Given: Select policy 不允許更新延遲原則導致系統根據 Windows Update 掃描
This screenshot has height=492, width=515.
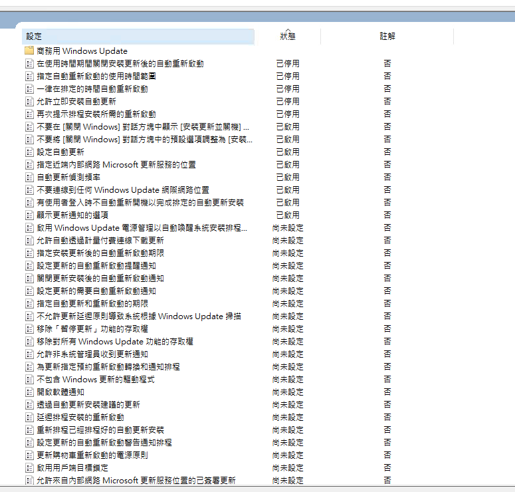Looking at the screenshot, I should pos(139,316).
